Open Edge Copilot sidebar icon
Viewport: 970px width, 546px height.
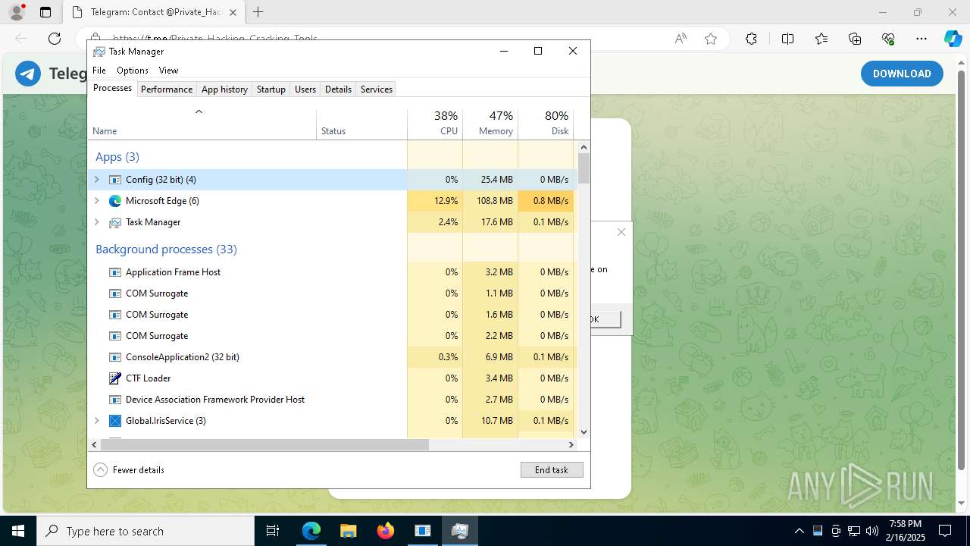tap(953, 39)
